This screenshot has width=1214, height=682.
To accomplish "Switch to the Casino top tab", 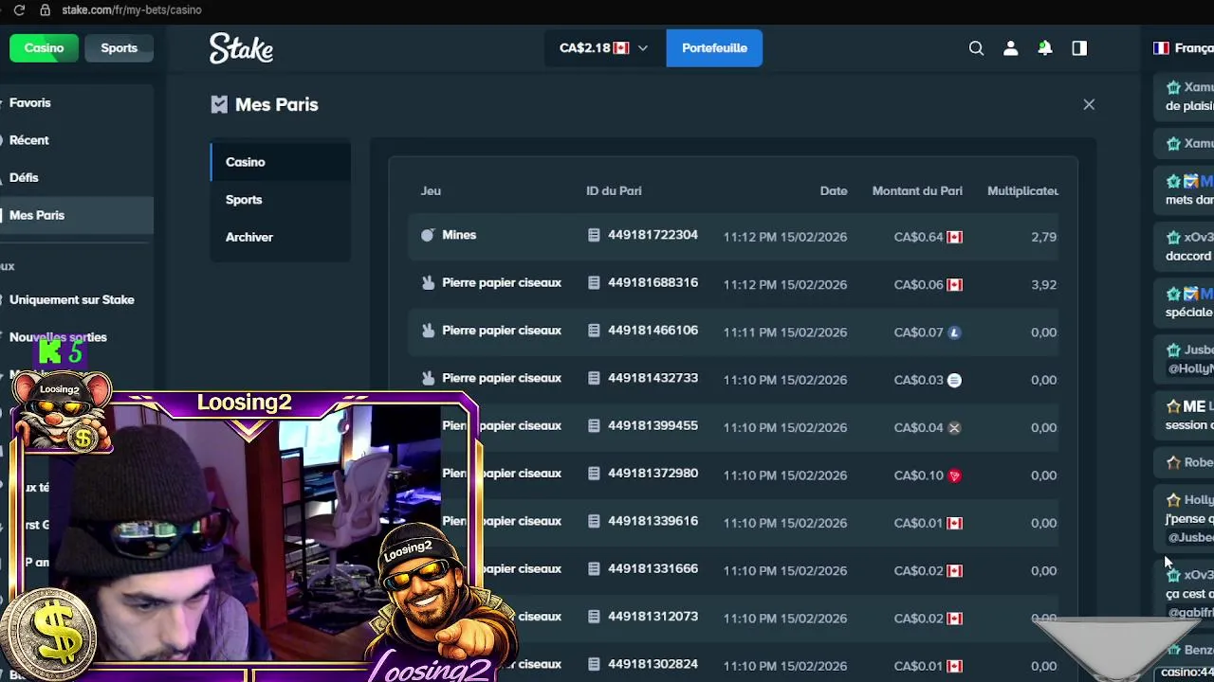I will click(44, 47).
